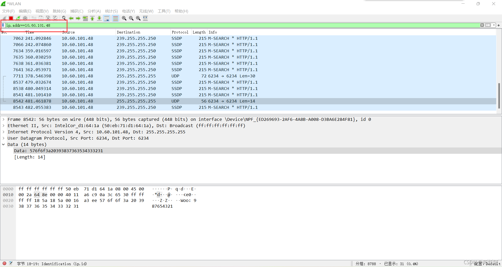Reload the capture file icon
Image resolution: width=502 pixels, height=267 pixels.
[x=55, y=18]
